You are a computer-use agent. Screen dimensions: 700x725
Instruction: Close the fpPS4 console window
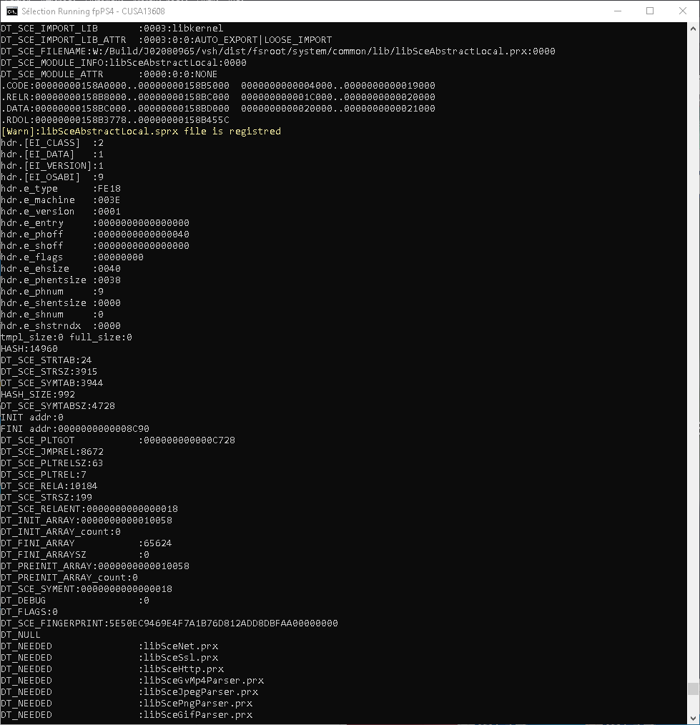click(x=682, y=11)
